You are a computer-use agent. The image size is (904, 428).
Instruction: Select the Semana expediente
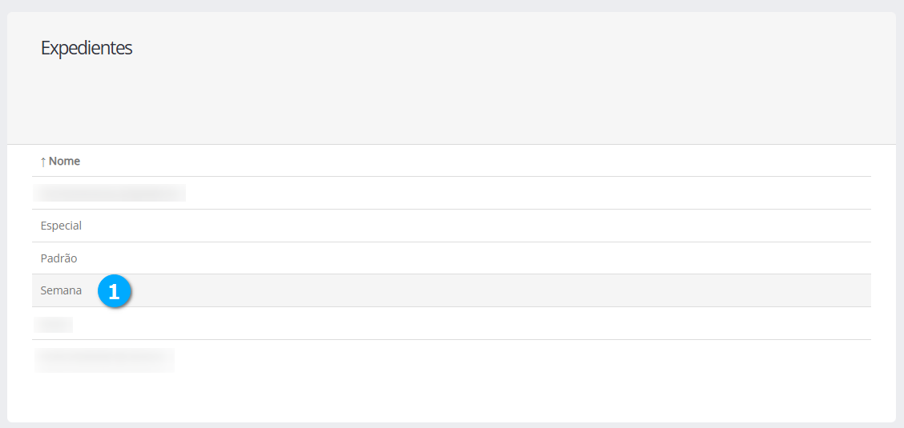[x=61, y=291]
